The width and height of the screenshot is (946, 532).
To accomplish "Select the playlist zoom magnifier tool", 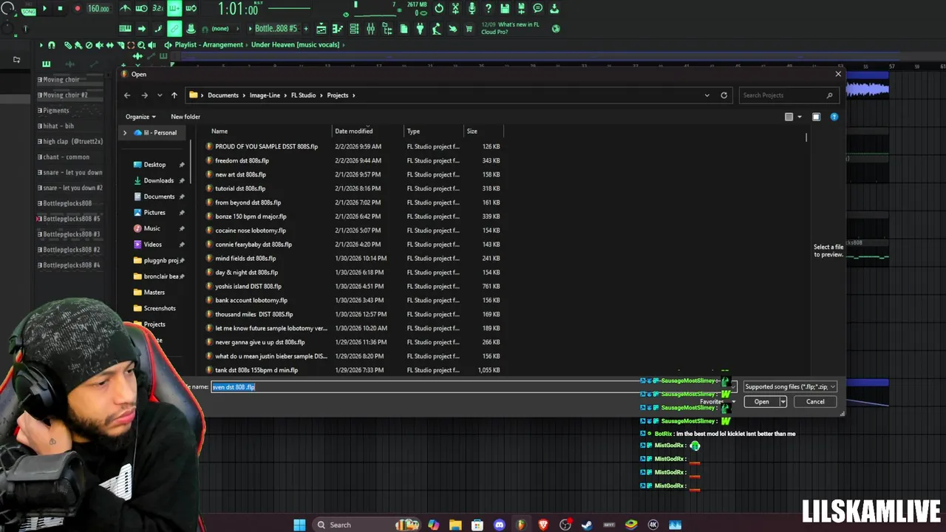I will (x=141, y=45).
